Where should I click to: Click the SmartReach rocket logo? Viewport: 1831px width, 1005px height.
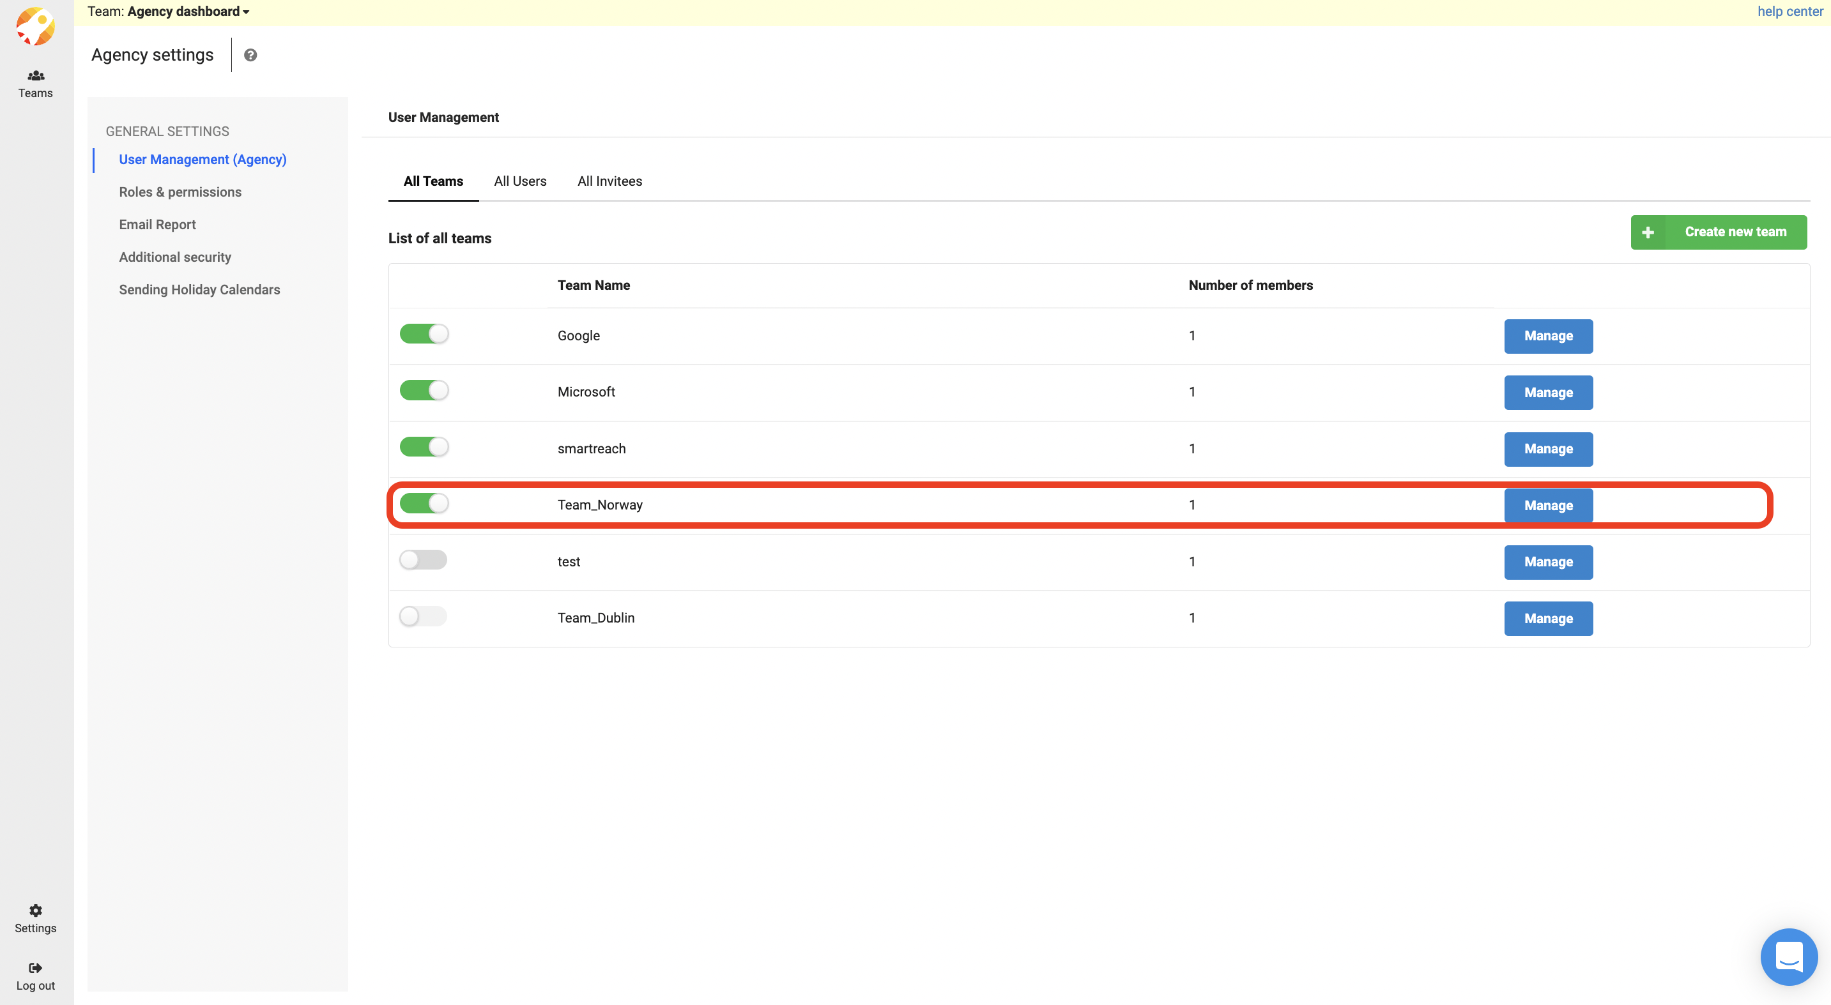point(36,27)
